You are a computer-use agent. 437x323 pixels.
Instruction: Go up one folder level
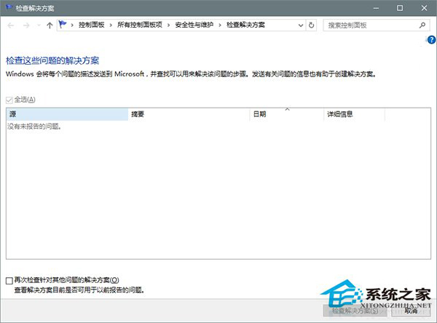50,25
